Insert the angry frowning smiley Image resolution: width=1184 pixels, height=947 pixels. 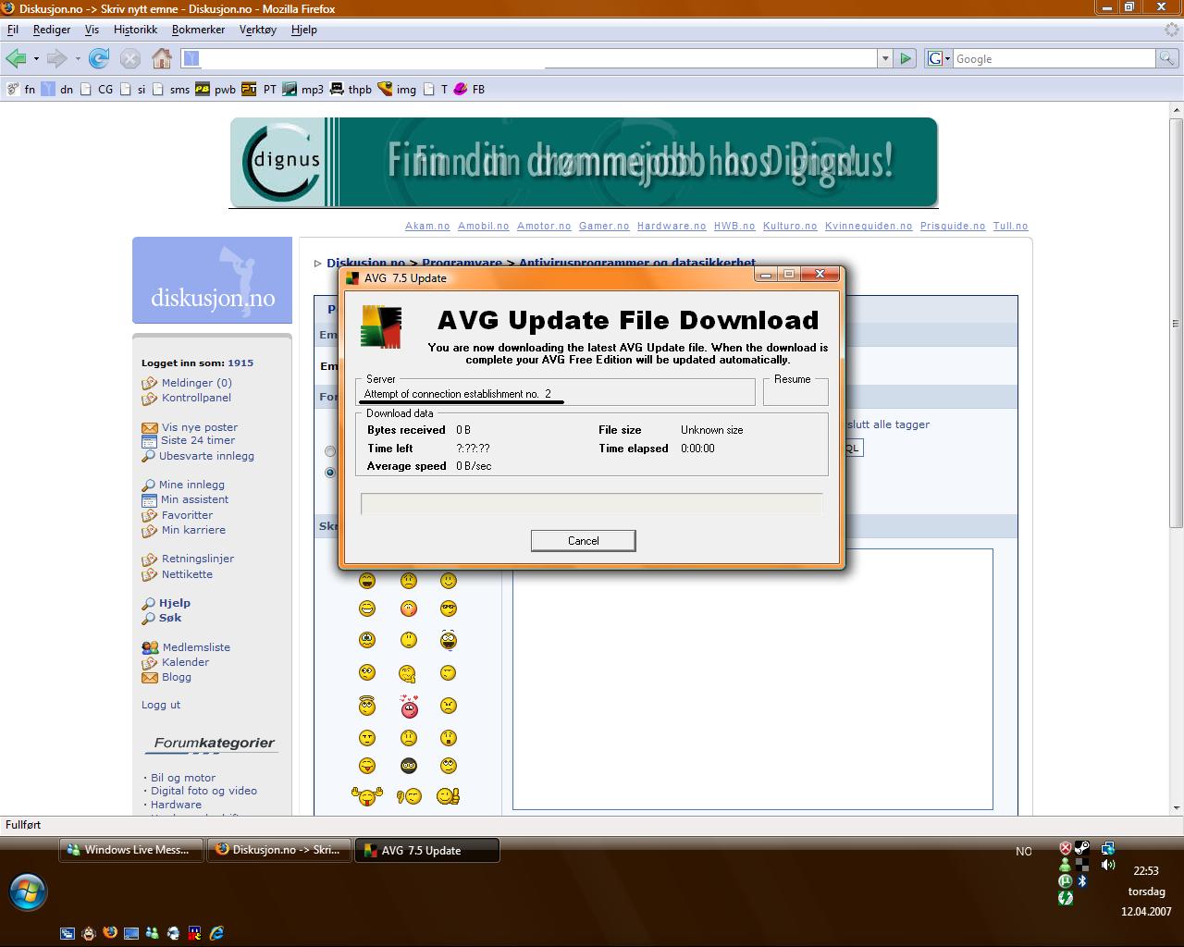pos(449,707)
